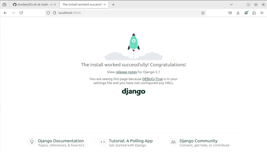Open the Firefox hamburger application menu

262,13
